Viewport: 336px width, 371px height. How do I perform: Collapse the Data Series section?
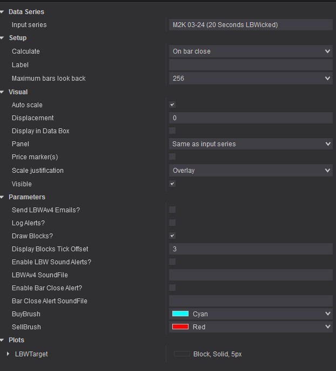tap(3, 11)
